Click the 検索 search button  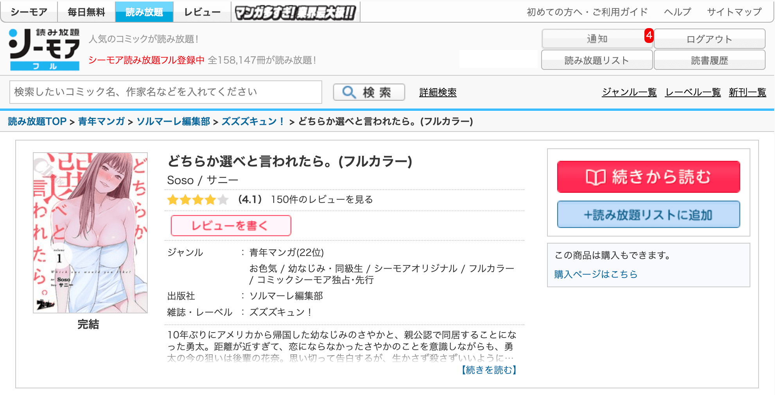pyautogui.click(x=369, y=92)
